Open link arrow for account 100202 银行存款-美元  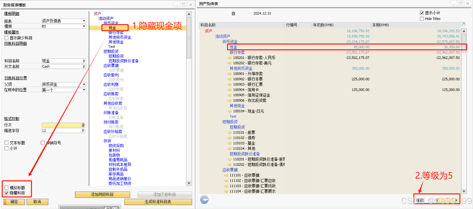pos(230,63)
